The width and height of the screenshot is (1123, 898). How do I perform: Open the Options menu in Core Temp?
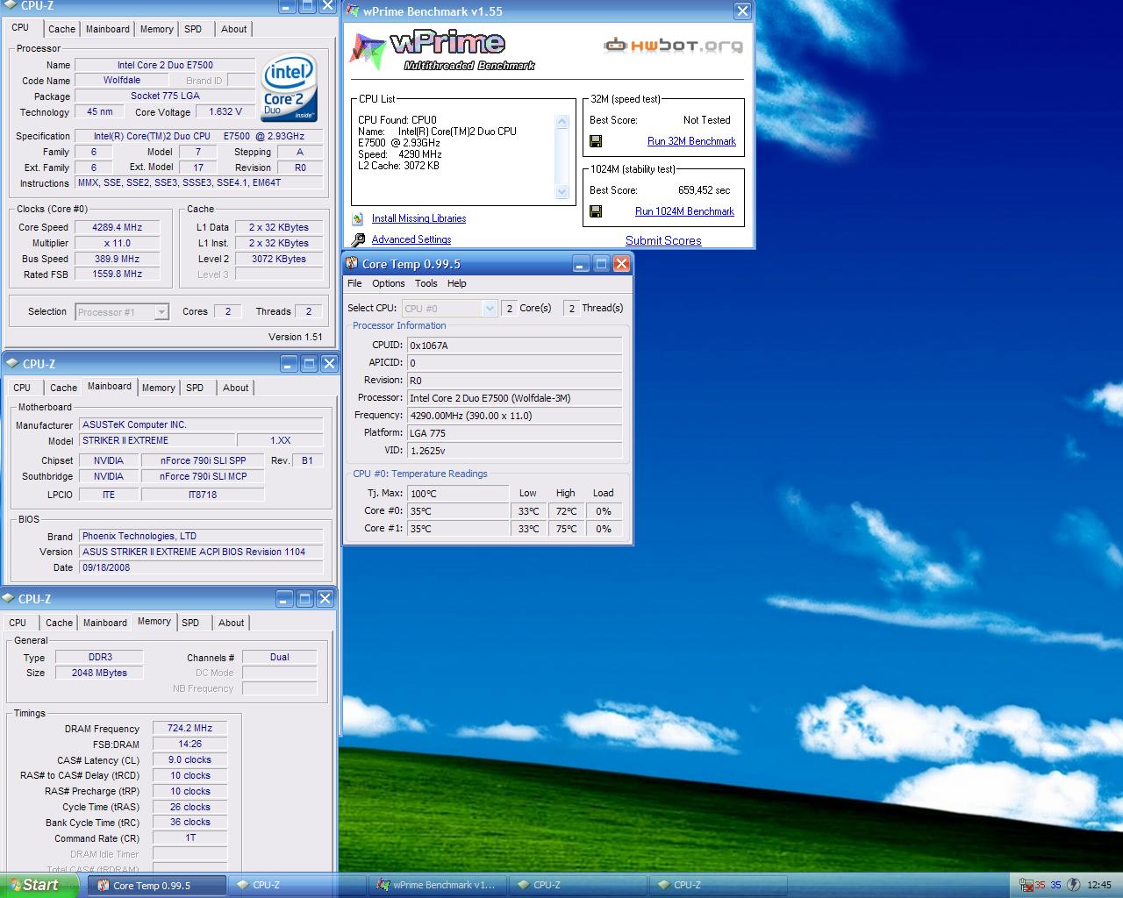coord(388,284)
